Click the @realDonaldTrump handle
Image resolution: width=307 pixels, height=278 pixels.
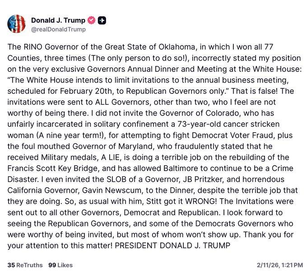(58, 29)
